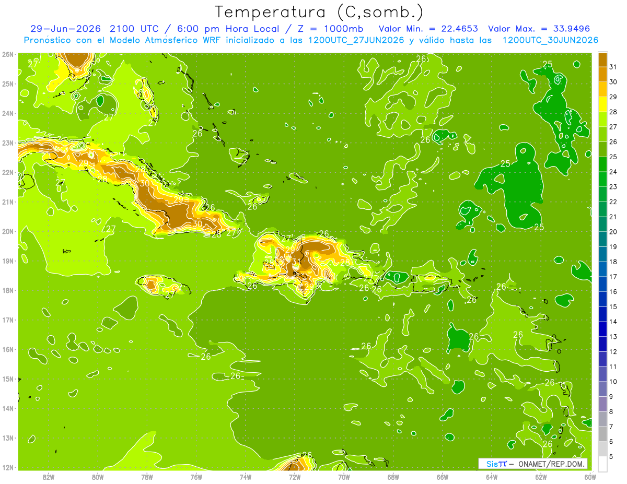
Task: Click the "18N" latitude axis label
Action: tap(7, 290)
